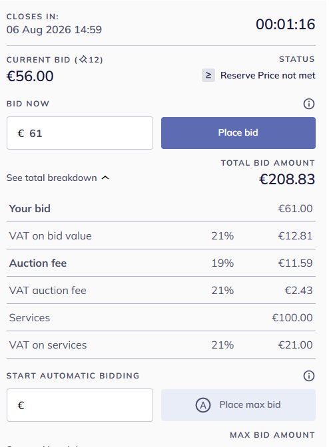This screenshot has height=447, width=329.
Task: Click the Reserve Price not met status
Action: pos(268,75)
